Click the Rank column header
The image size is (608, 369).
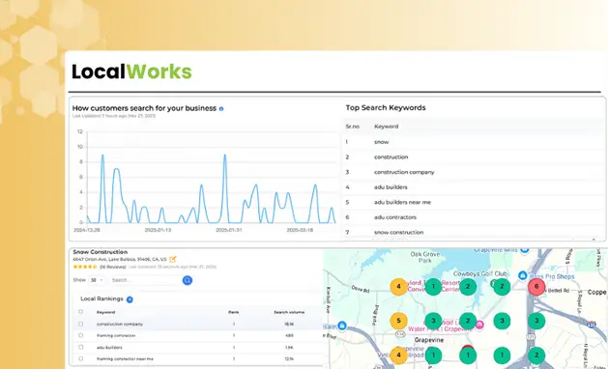233,312
